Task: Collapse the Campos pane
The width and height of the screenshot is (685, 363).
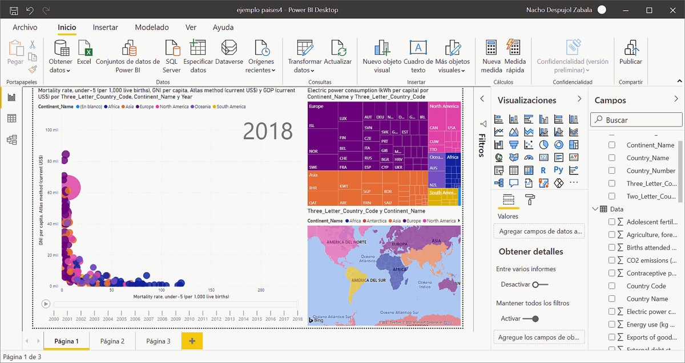Action: pyautogui.click(x=676, y=99)
